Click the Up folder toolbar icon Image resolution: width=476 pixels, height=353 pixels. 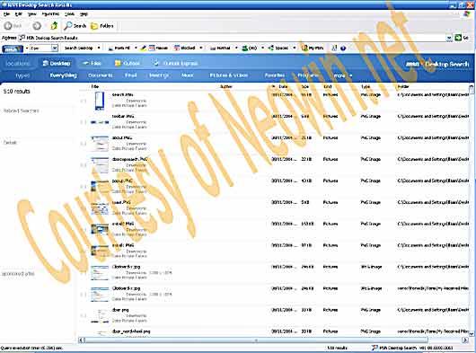54,26
